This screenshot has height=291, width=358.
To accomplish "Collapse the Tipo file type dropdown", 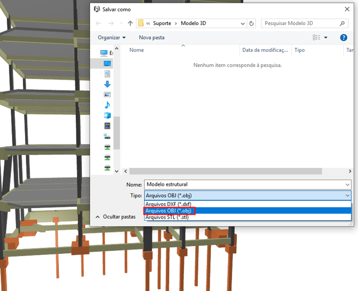I will tap(347, 195).
